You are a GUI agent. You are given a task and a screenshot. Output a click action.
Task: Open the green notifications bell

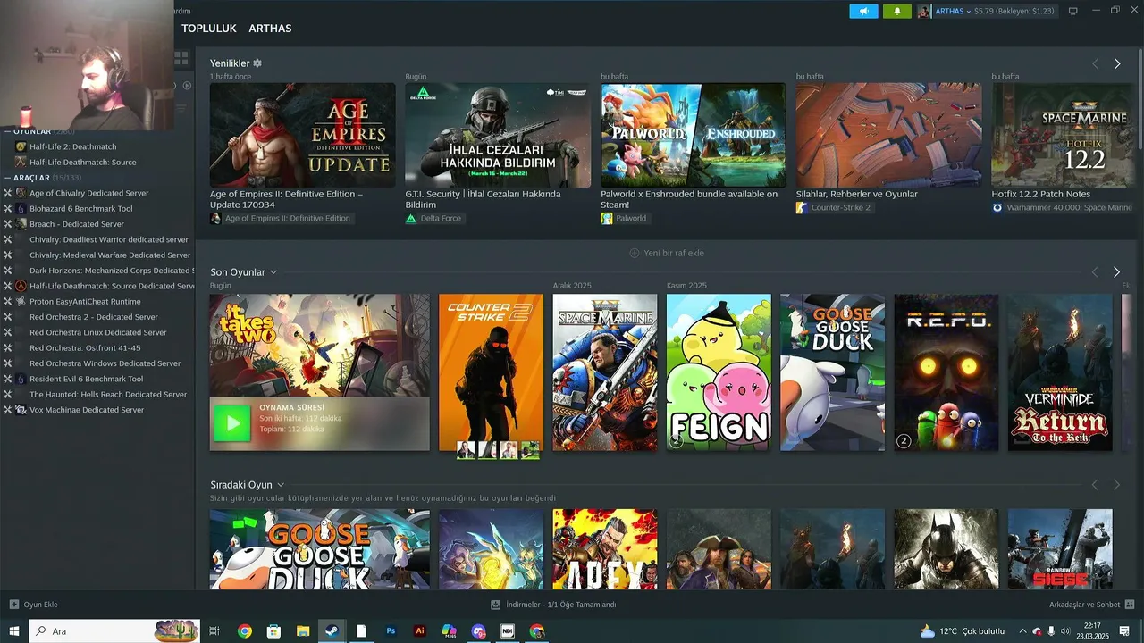(897, 12)
